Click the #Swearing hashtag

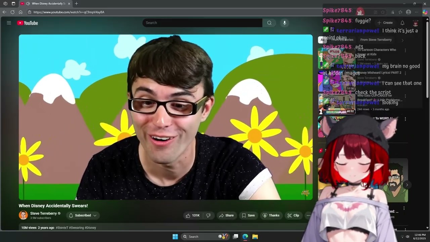pos(76,228)
